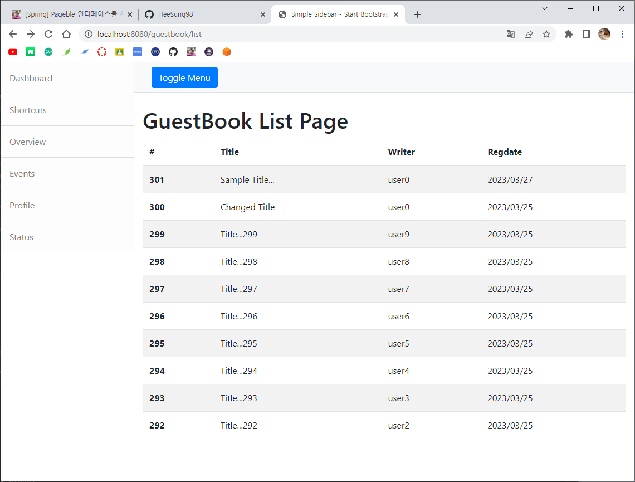Image resolution: width=635 pixels, height=482 pixels.
Task: Go forward to the next page
Action: pos(31,34)
